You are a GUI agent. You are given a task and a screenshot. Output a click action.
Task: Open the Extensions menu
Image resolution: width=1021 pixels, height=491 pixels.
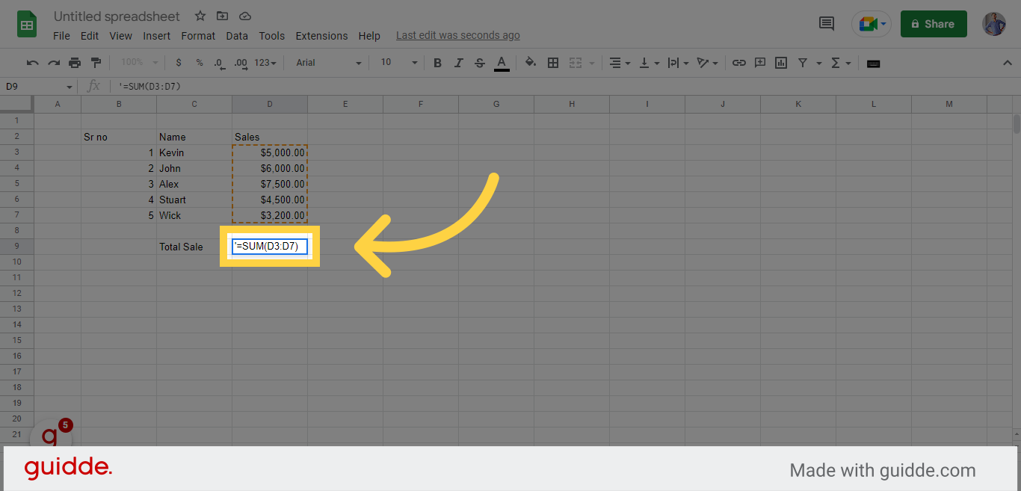[321, 35]
